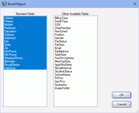This screenshot has width=139, height=113.
Task: Select WirelessPhone field
Action: pos(25,58)
